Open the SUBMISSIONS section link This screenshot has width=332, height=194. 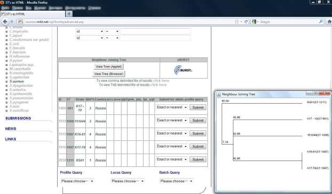click(x=18, y=119)
